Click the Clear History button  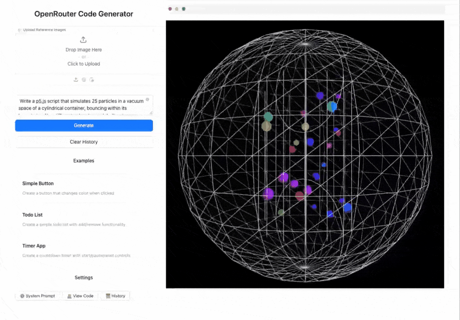[x=84, y=142]
